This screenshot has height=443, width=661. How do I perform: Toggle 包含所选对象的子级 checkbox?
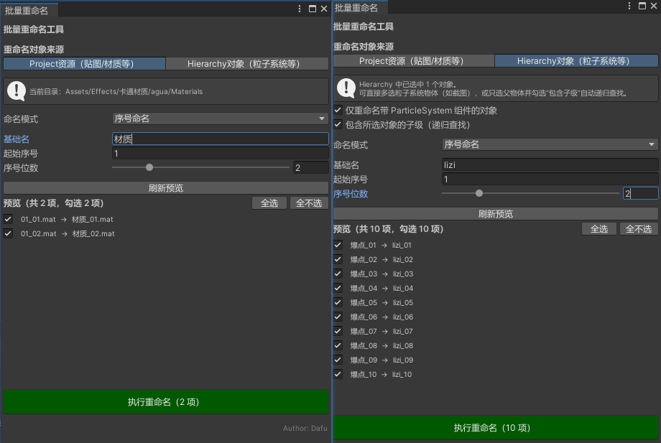coord(338,125)
